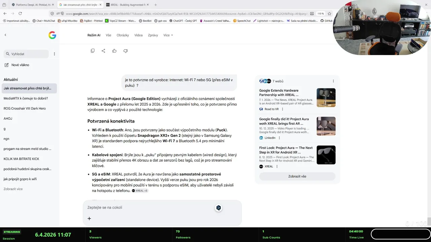Start new thread via Nové vlákno

click(16, 65)
